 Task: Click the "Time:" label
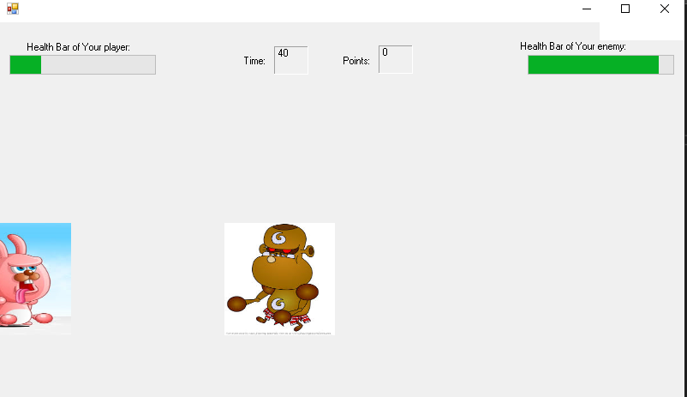pyautogui.click(x=254, y=61)
